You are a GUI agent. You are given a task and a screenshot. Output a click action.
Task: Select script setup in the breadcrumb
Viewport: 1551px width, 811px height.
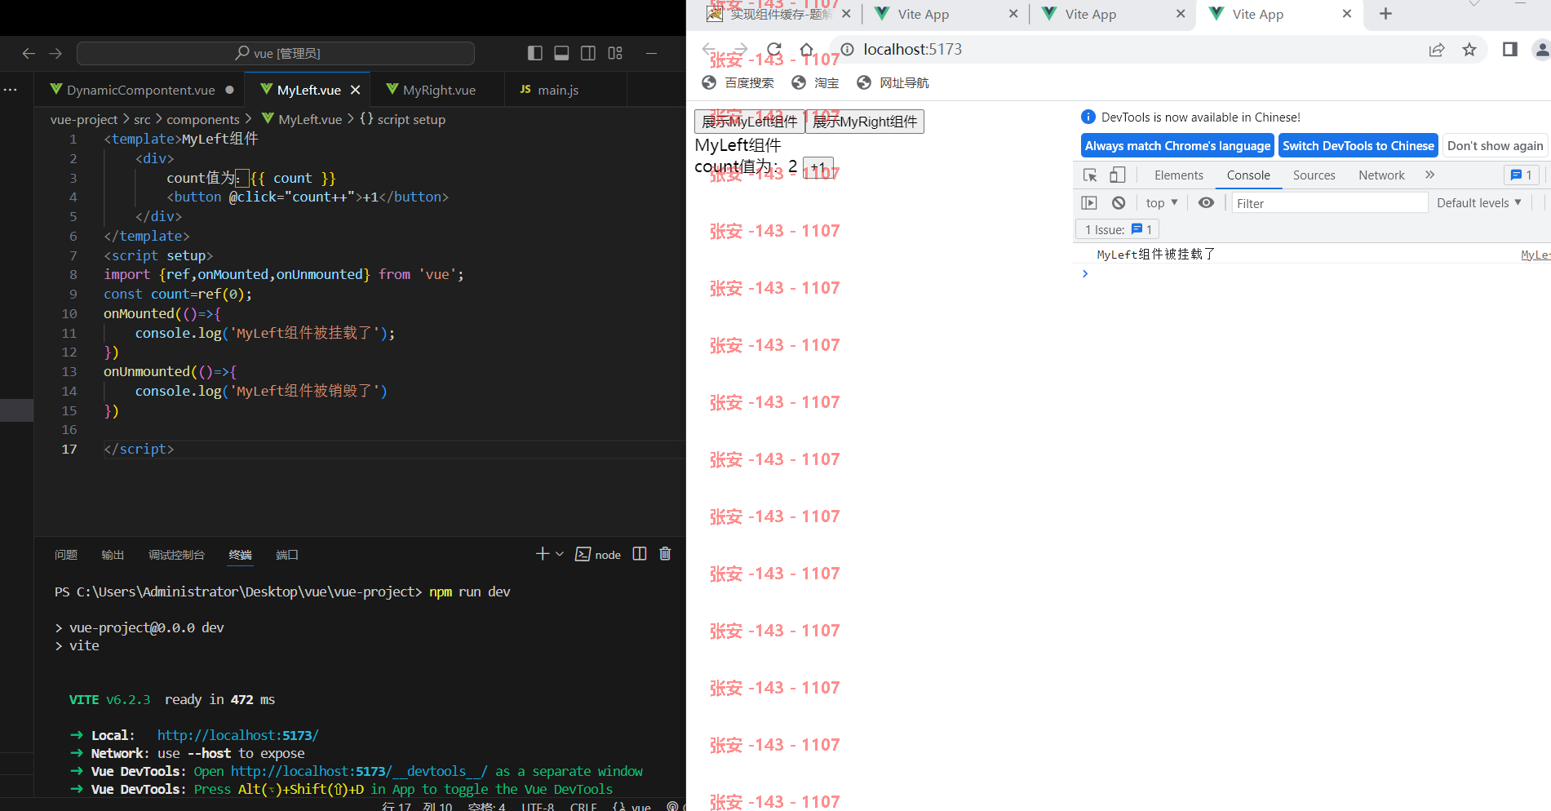402,119
